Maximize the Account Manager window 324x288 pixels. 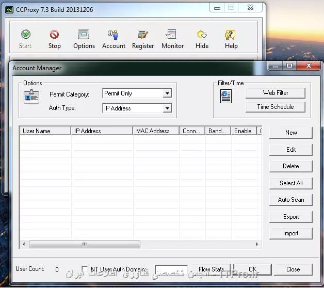289,66
